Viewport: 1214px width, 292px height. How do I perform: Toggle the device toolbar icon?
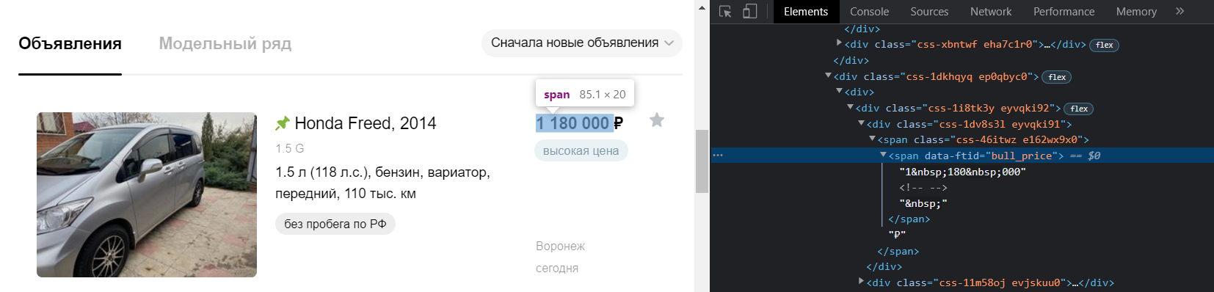(749, 12)
